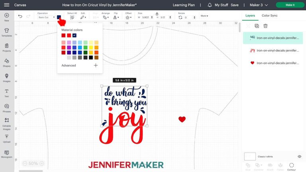Pick the bright red material color

pos(69,35)
